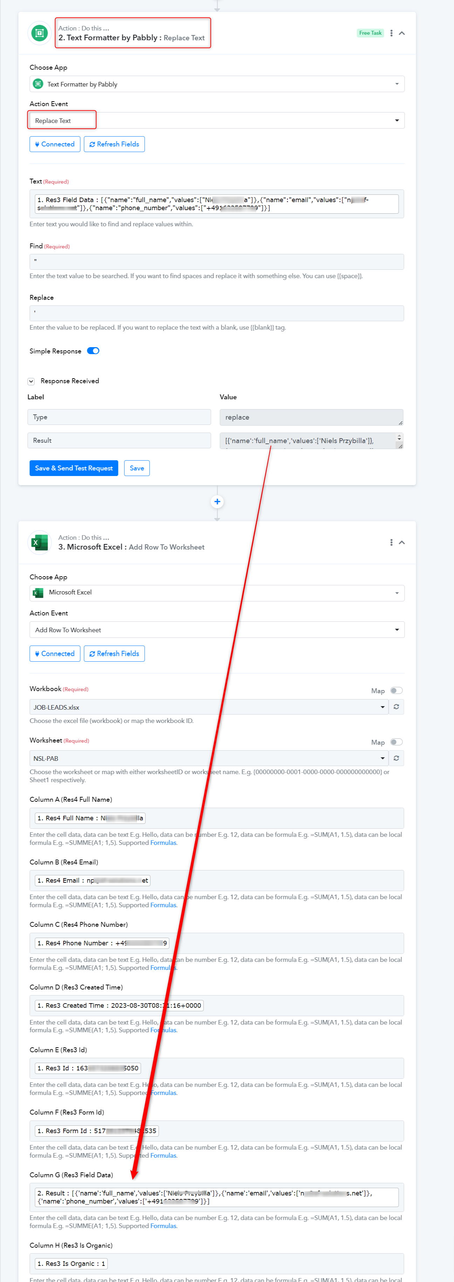
Task: Open the JOB-LEADS.xlsx workbook dropdown
Action: pyautogui.click(x=209, y=707)
